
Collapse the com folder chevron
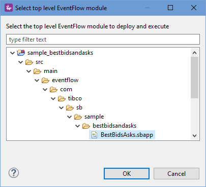[x=45, y=89]
